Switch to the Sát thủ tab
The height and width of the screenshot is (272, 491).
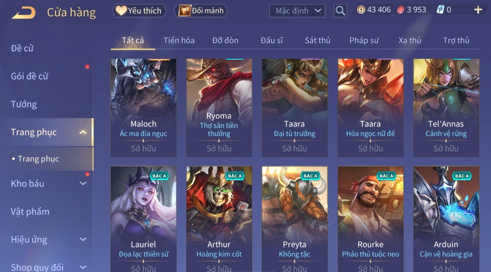(317, 40)
